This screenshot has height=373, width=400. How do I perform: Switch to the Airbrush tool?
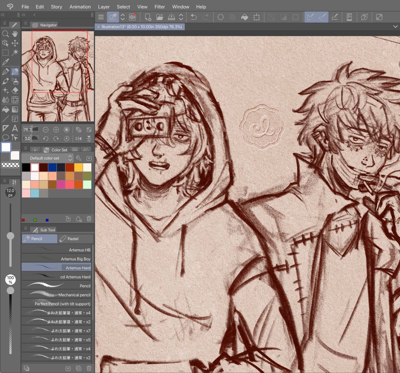pos(15,80)
